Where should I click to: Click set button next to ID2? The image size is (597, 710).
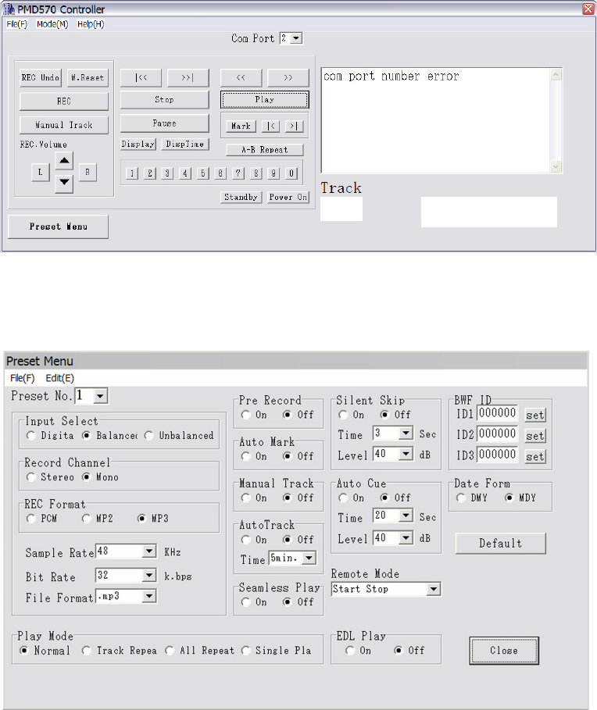pos(535,436)
